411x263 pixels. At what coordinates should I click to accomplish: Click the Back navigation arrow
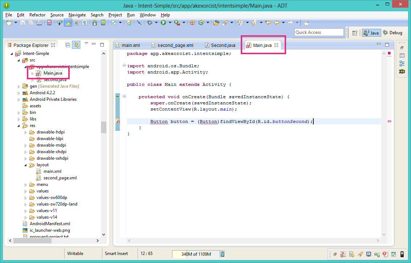pos(277,23)
